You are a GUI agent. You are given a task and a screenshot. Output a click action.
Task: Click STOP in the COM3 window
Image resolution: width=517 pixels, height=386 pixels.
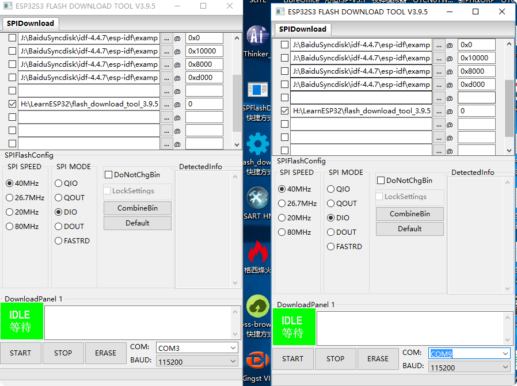tap(63, 353)
